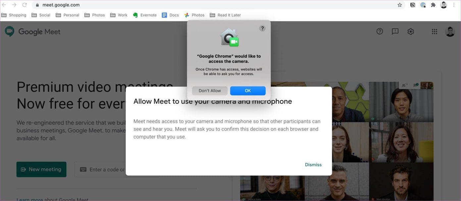
Task: Click Don't Allow in camera access dialog
Action: (x=210, y=91)
